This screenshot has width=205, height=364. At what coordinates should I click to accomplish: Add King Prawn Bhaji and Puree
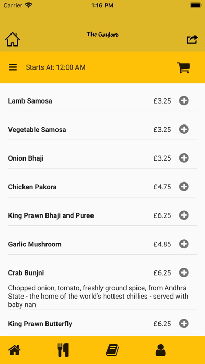[184, 215]
